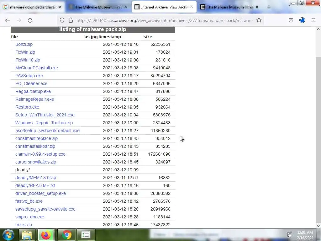Launch Google Chrome from the taskbar
Image resolution: width=321 pixels, height=241 pixels.
point(66,235)
